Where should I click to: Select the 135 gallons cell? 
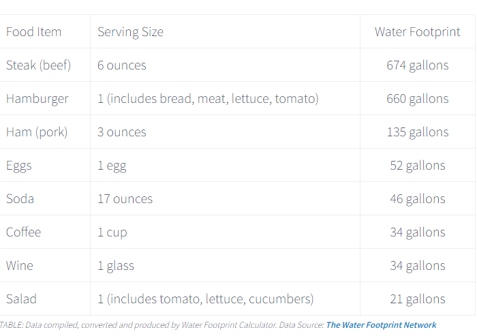tap(417, 132)
